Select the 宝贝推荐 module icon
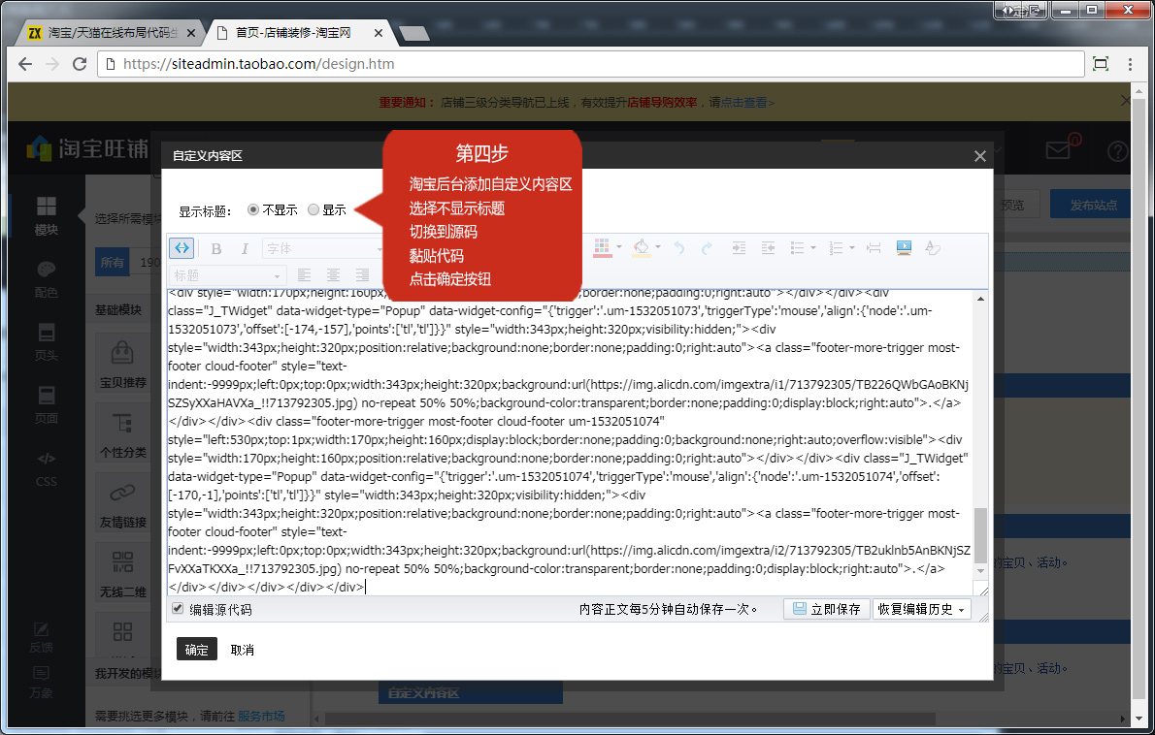 (x=122, y=353)
